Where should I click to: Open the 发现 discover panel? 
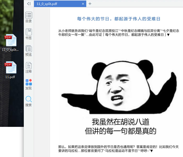click(28, 84)
